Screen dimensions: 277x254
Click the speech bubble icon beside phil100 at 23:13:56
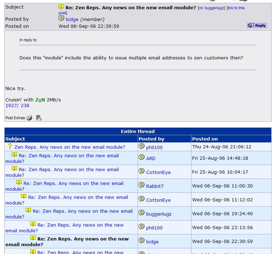[141, 227]
